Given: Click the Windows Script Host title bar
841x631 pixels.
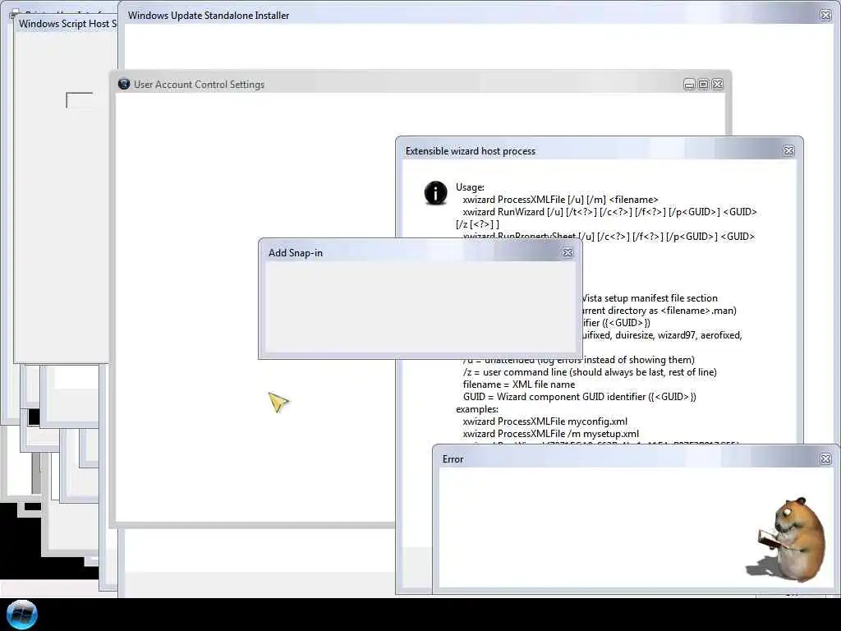Looking at the screenshot, I should [67, 24].
